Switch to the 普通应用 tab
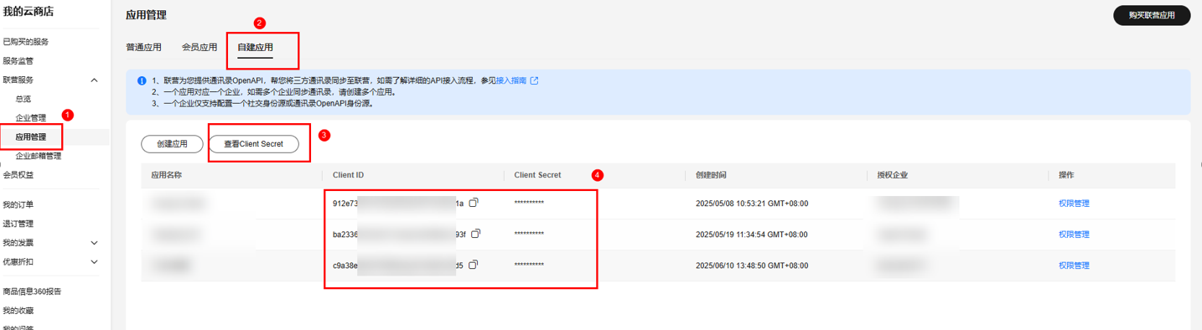This screenshot has width=1202, height=330. 143,48
